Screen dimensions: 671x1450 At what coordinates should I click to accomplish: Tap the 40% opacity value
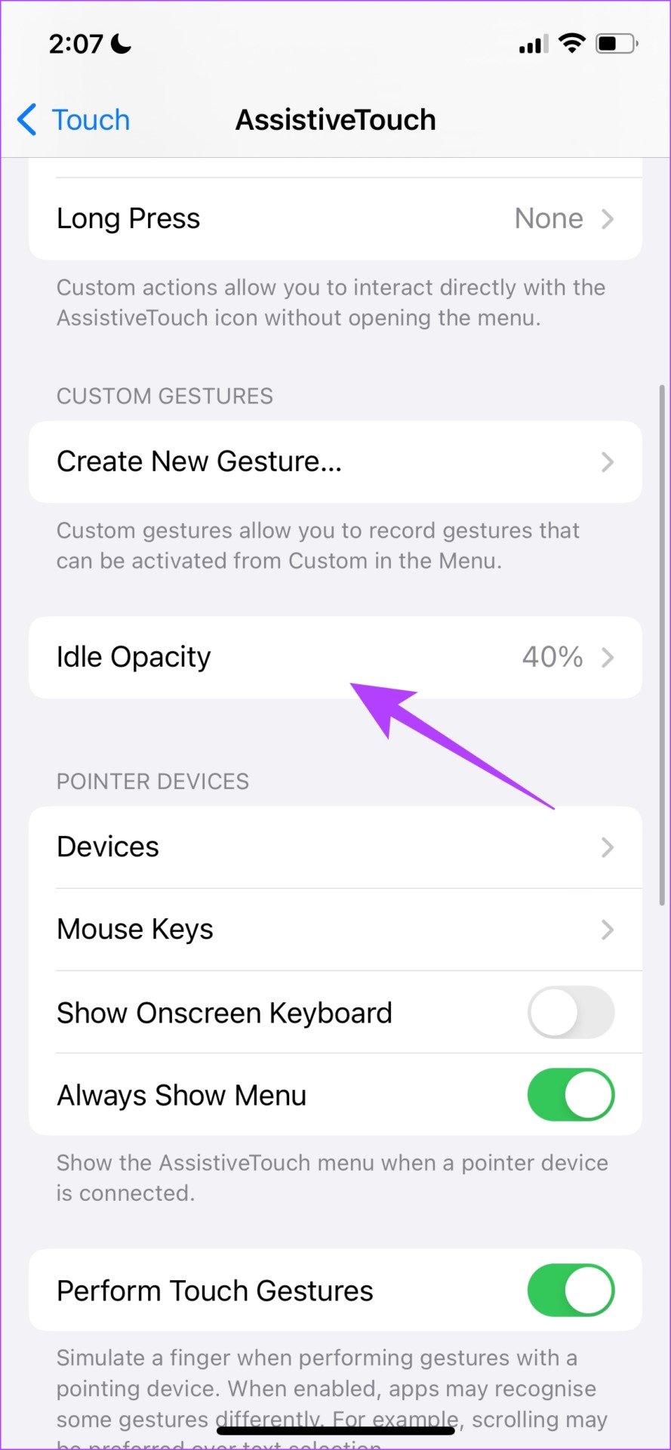click(552, 657)
